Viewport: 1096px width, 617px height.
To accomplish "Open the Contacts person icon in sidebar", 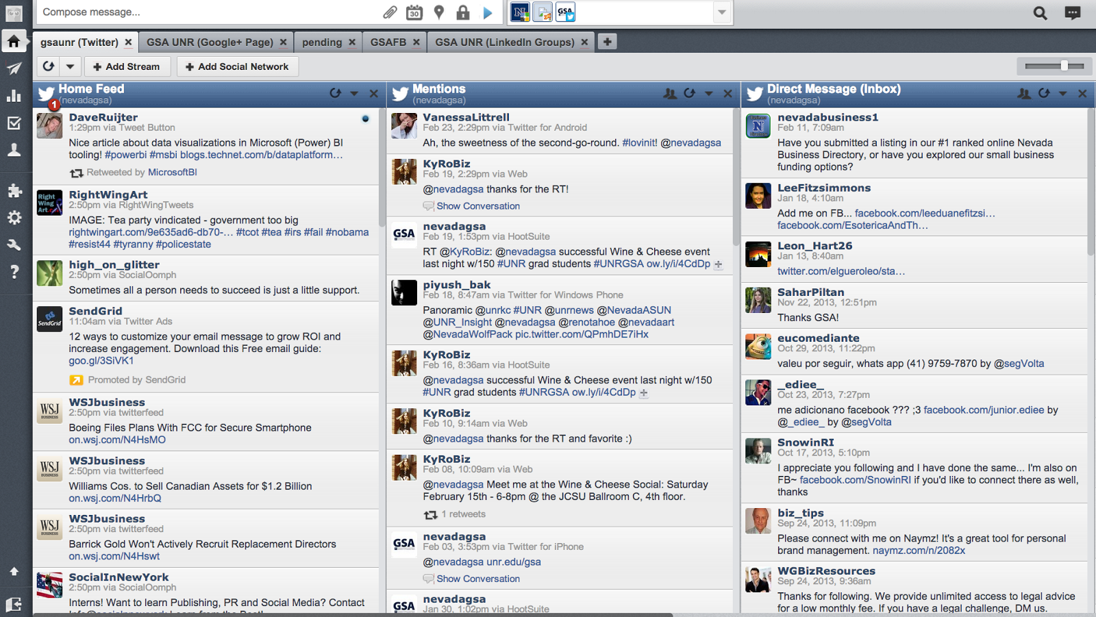I will tap(14, 150).
